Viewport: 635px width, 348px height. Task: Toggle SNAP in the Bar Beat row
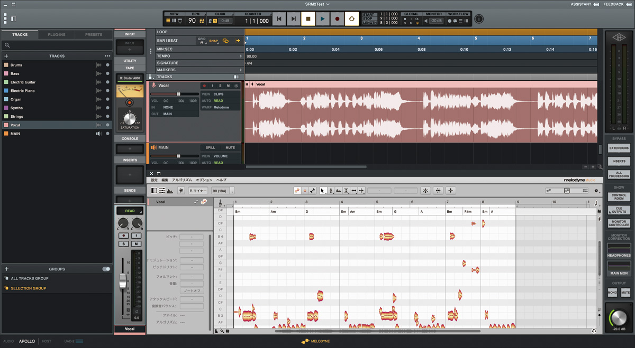(213, 41)
